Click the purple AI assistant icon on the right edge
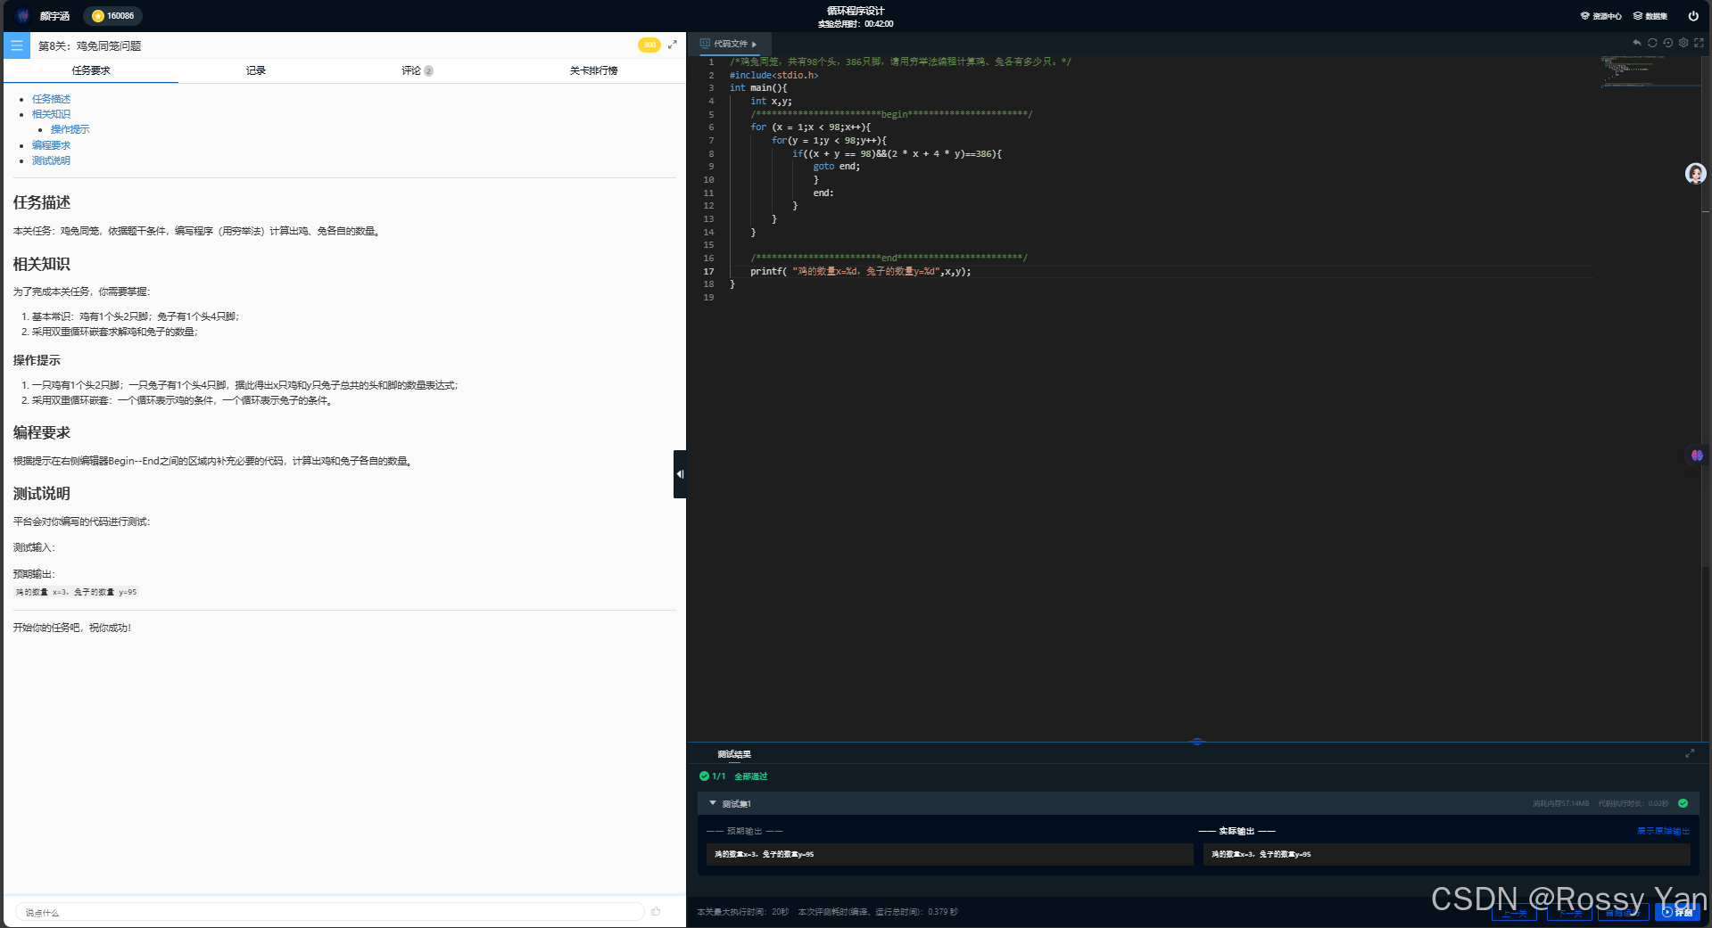The width and height of the screenshot is (1712, 928). click(x=1697, y=456)
